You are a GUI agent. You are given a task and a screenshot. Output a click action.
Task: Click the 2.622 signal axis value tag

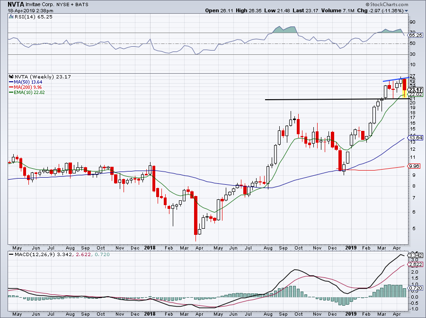pyautogui.click(x=416, y=264)
